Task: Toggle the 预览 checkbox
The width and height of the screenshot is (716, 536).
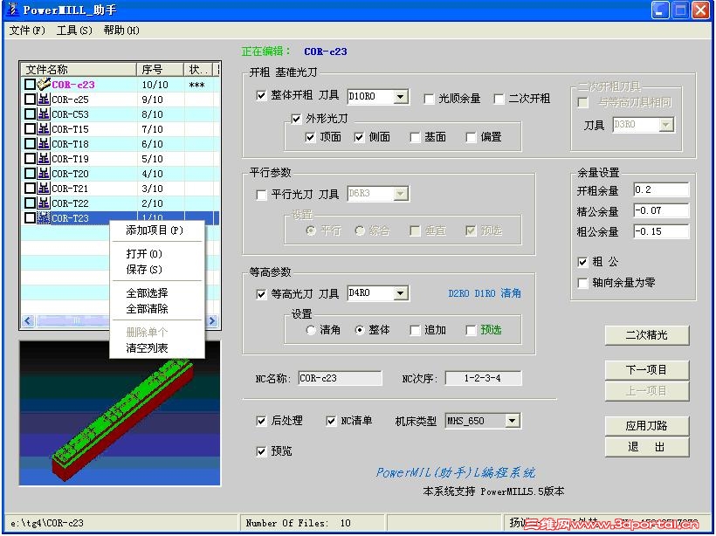Action: (x=261, y=451)
